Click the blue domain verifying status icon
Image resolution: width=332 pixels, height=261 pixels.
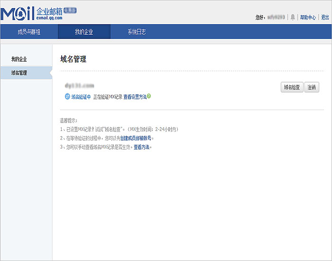[x=67, y=96]
